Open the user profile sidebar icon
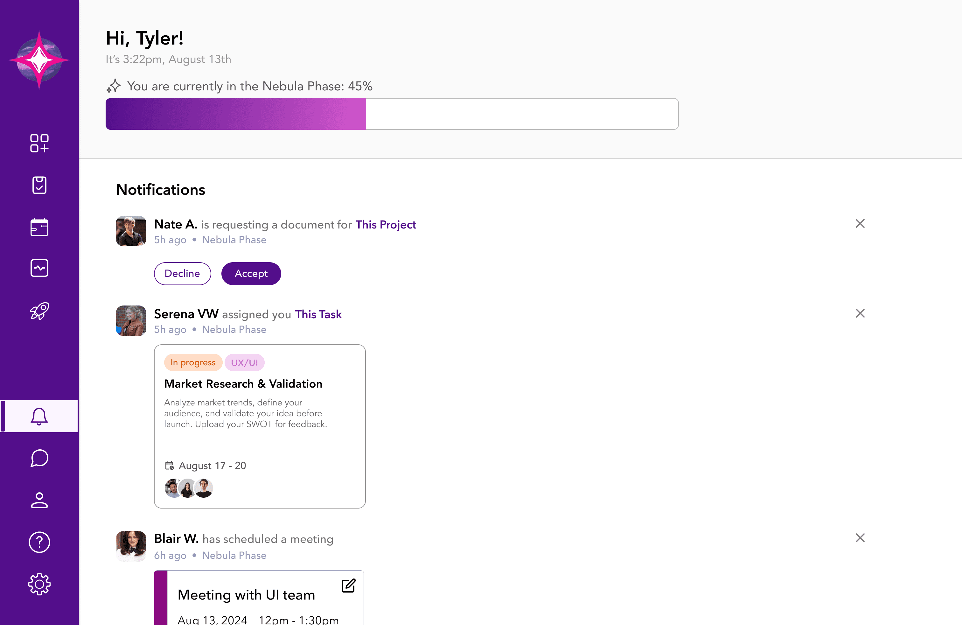The height and width of the screenshot is (625, 962). point(39,500)
